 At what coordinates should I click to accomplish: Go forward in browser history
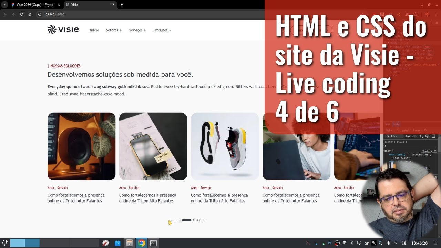[x=13, y=14]
